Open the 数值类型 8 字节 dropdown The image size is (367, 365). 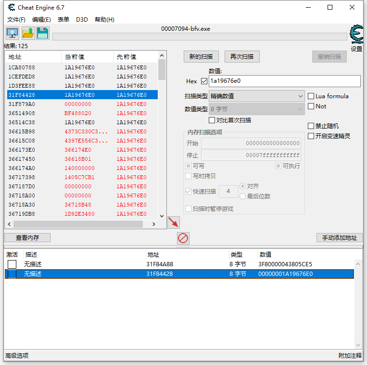point(256,109)
